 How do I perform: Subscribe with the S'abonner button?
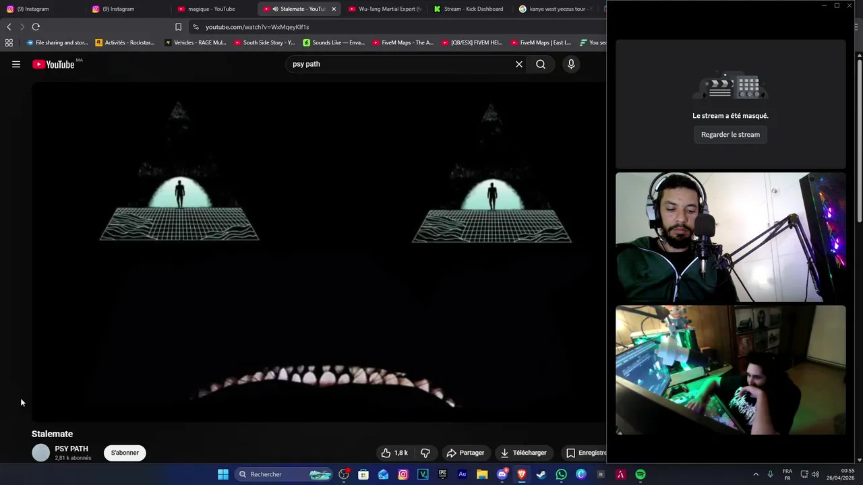click(125, 453)
